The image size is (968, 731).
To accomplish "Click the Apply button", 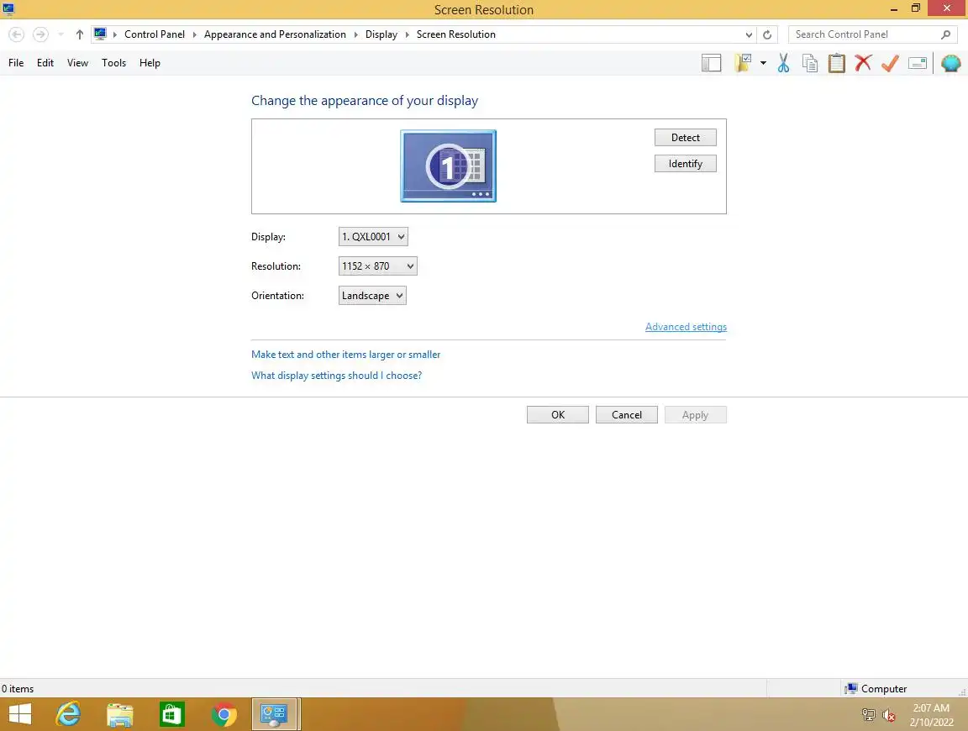I will (x=695, y=415).
